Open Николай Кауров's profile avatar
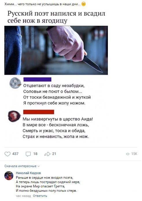Screen dimensions: 142x201 click(x=9, y=176)
